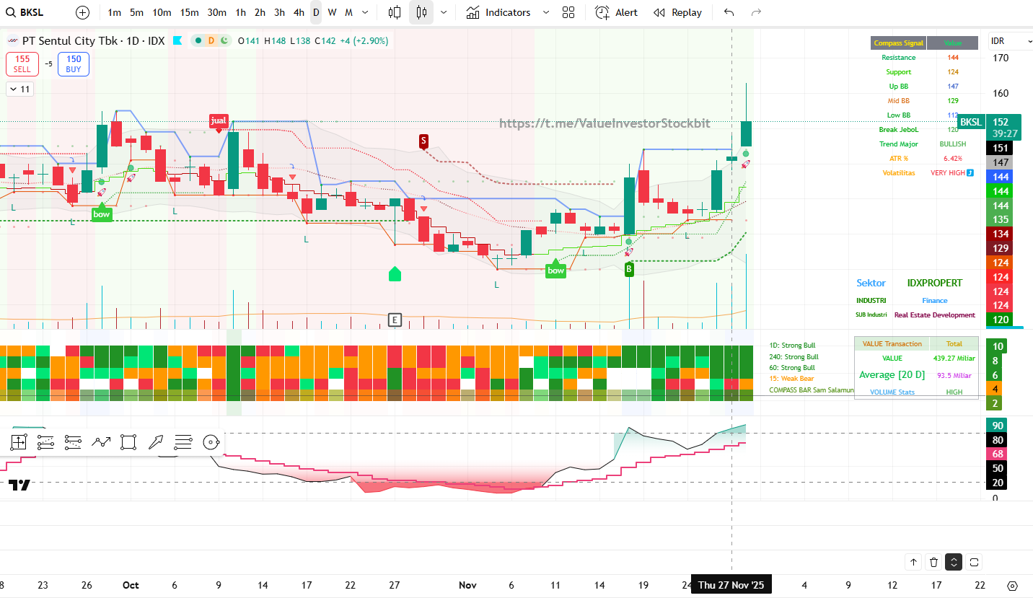This screenshot has height=598, width=1033.
Task: Open the Indicators dialog
Action: [498, 12]
